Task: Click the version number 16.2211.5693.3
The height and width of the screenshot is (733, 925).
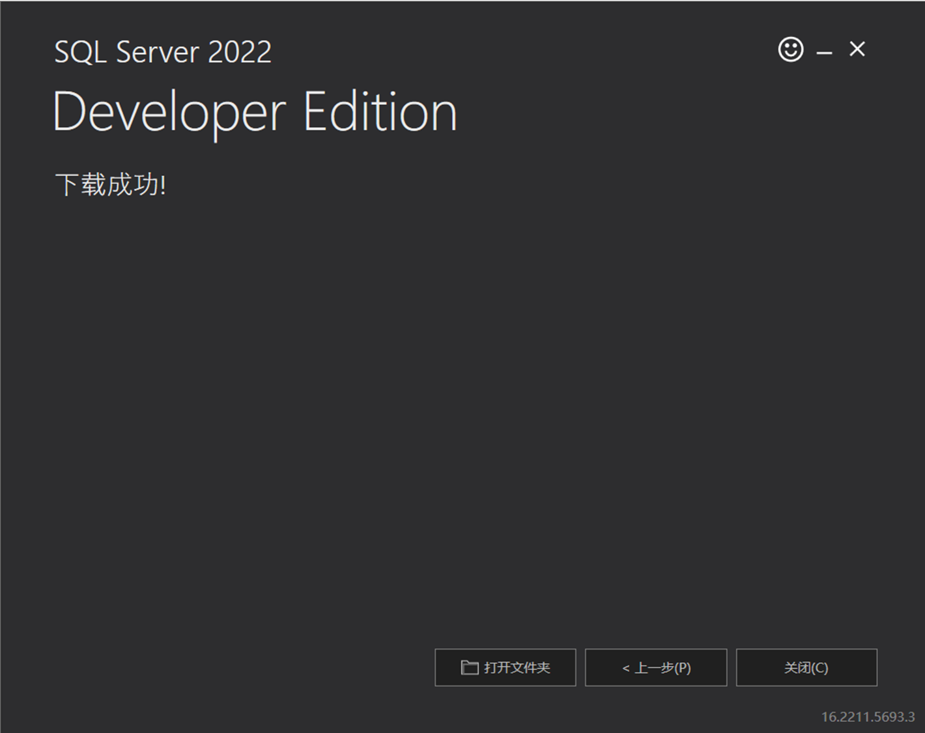Action: (868, 717)
